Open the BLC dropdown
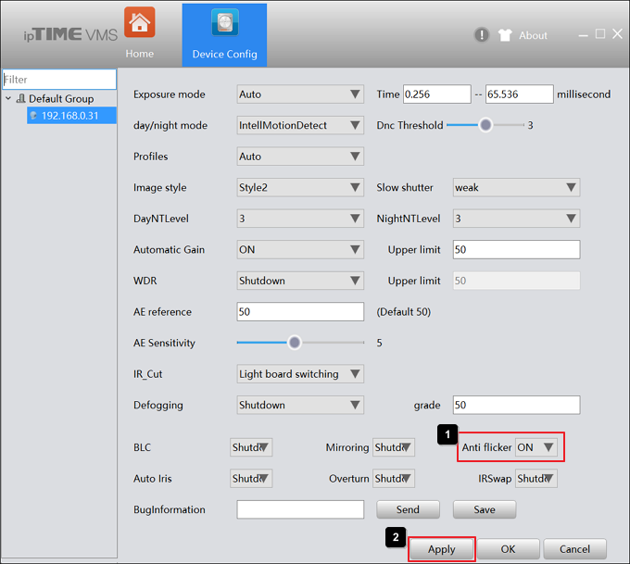Viewport: 630px width, 564px height. point(251,447)
